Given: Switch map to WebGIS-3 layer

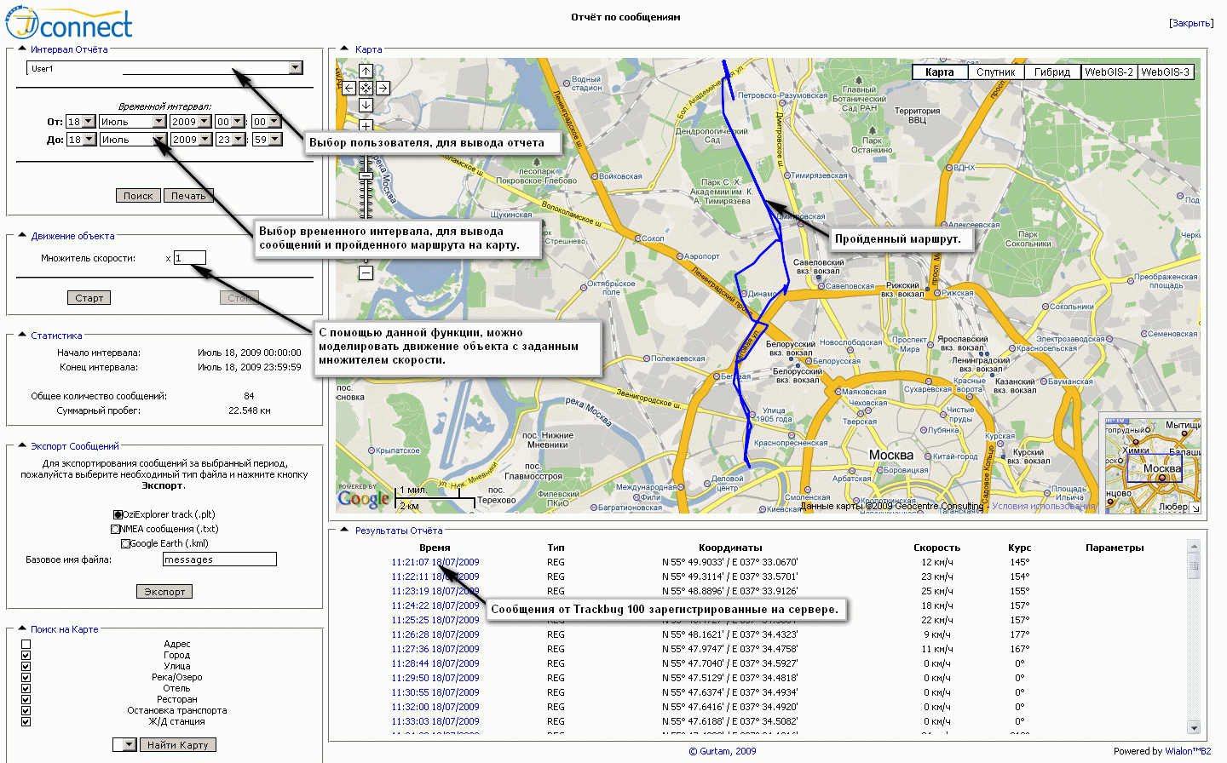Looking at the screenshot, I should [x=1165, y=72].
